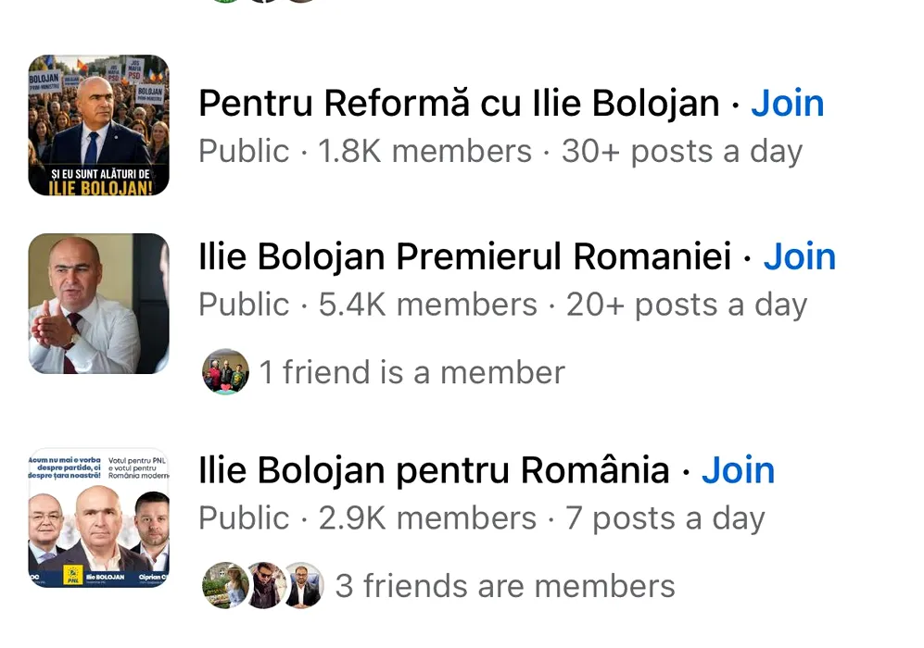Click the 1.8K members info line
Screen dimensions: 924x648
(500, 152)
